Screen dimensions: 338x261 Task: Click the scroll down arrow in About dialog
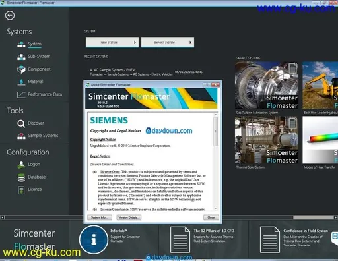click(215, 208)
